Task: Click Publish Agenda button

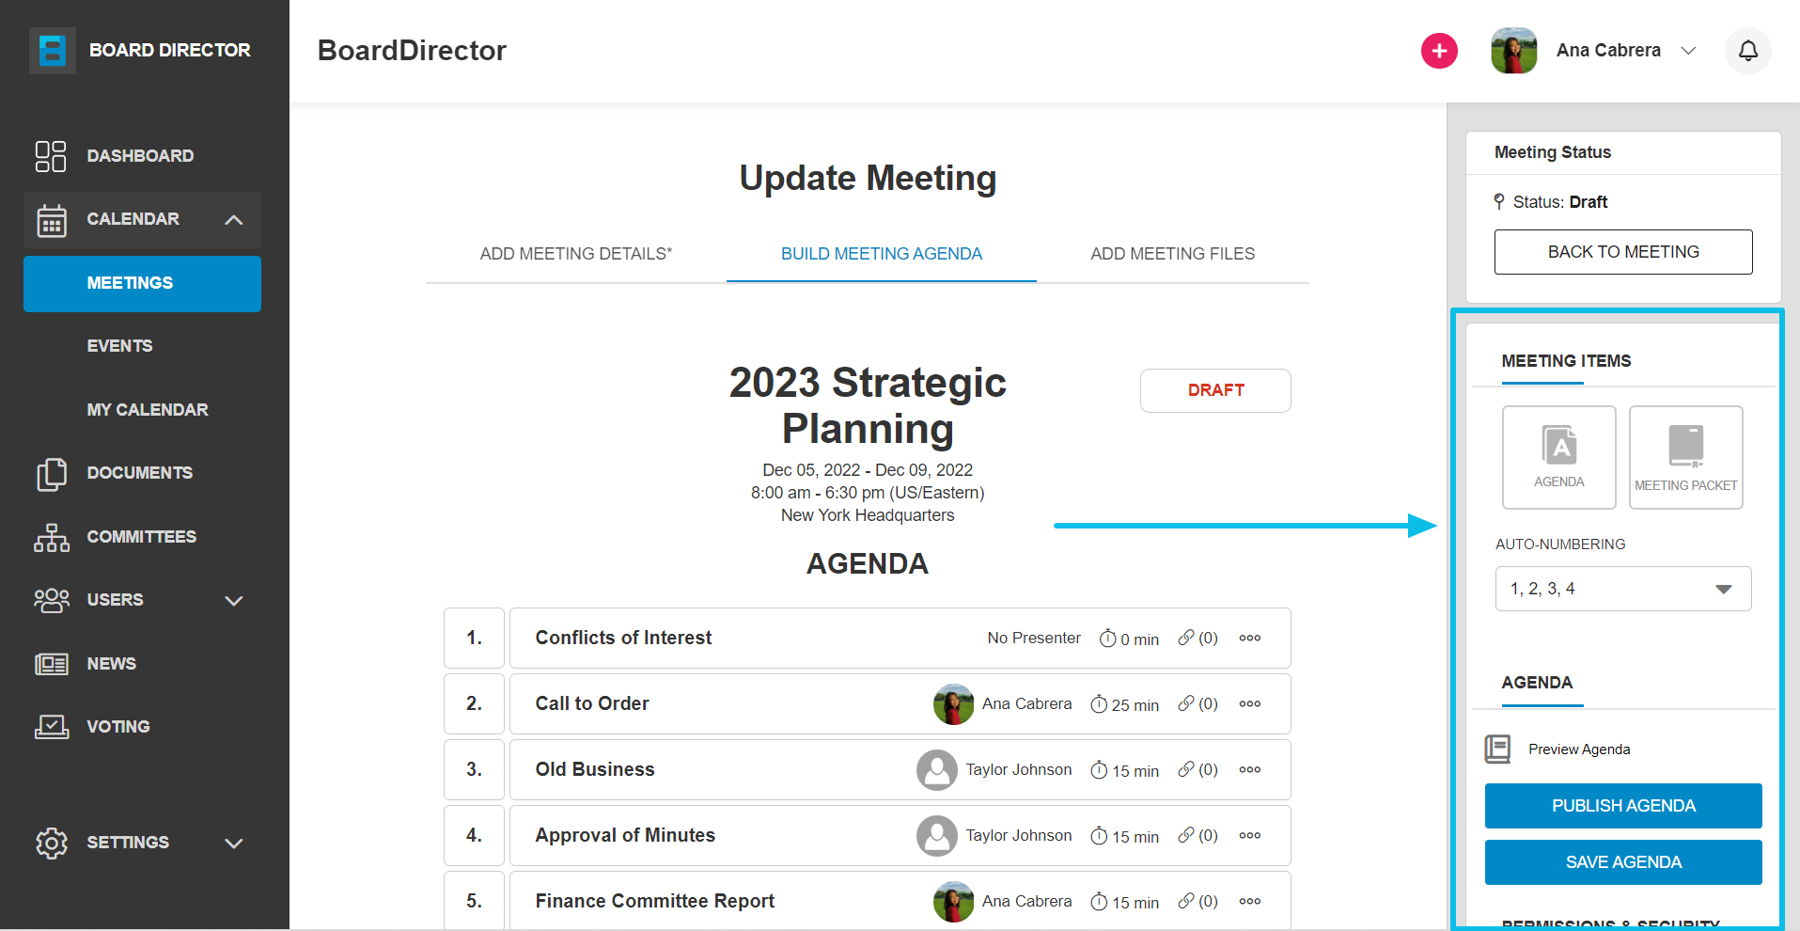Action: [x=1623, y=806]
